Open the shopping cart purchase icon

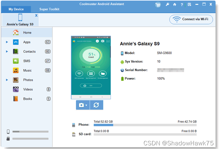pyautogui.click(x=158, y=5)
